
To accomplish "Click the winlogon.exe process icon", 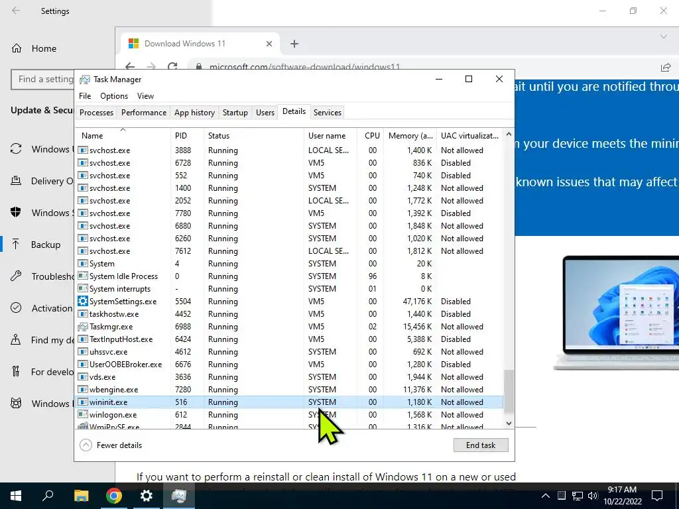I will point(83,415).
